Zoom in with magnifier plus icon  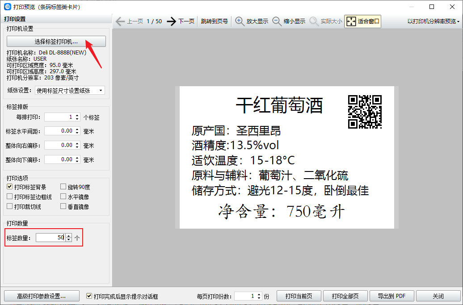tap(240, 21)
